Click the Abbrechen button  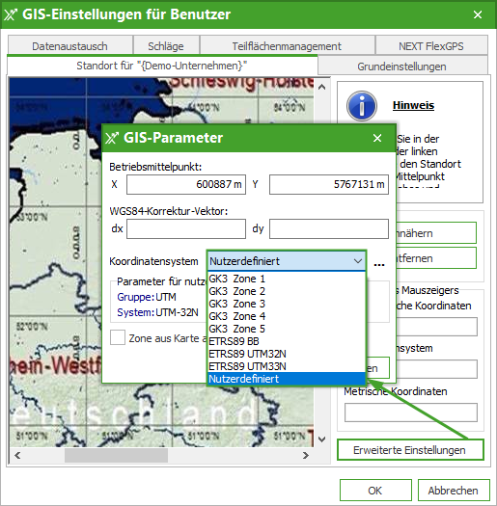453,491
